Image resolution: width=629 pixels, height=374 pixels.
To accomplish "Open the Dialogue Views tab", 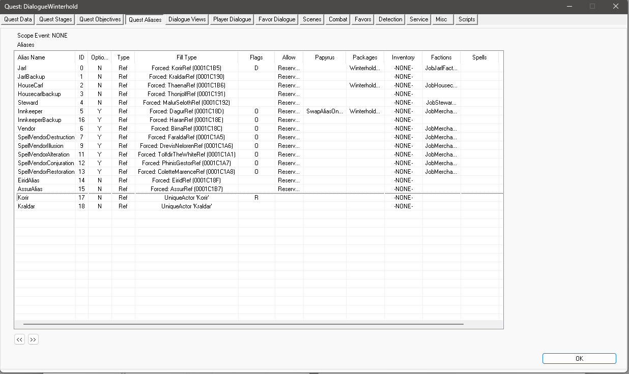I will (187, 19).
